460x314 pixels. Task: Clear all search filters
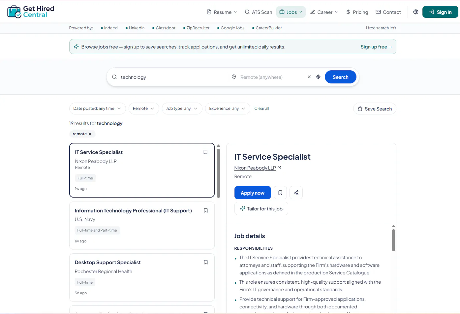(262, 109)
